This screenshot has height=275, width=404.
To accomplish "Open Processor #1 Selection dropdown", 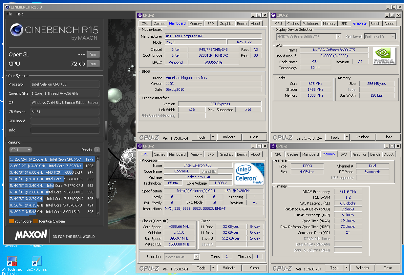I will click(181, 257).
